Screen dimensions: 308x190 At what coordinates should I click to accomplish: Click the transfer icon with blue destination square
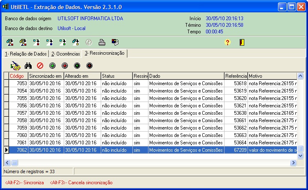point(49,42)
